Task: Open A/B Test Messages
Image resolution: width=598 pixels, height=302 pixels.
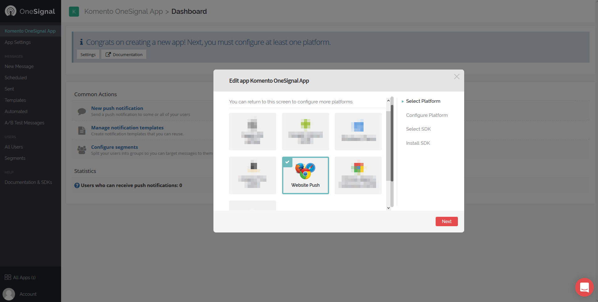Action: (x=24, y=123)
